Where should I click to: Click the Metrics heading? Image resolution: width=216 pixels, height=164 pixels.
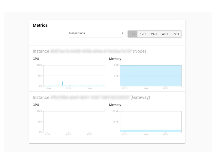pyautogui.click(x=40, y=25)
